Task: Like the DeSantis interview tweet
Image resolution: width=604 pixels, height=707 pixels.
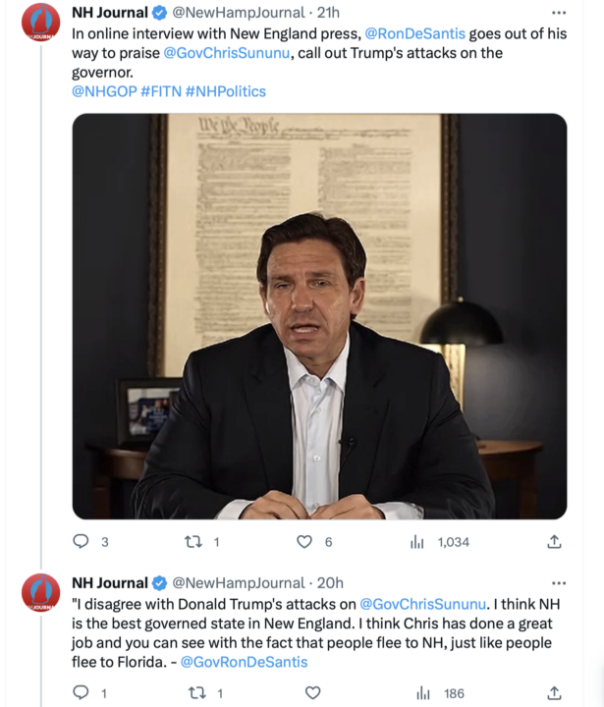Action: (304, 541)
